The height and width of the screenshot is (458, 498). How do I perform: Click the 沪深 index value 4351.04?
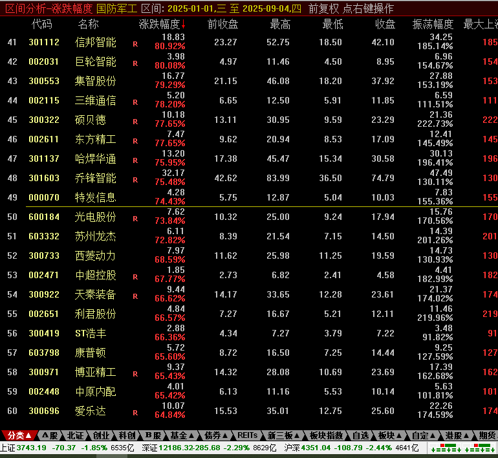(316, 448)
